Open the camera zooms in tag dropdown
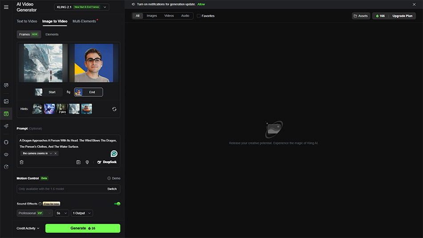423x238 pixels. (x=51, y=153)
